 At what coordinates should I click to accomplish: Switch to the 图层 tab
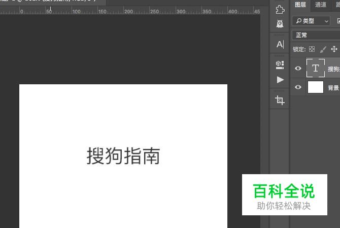click(x=300, y=5)
